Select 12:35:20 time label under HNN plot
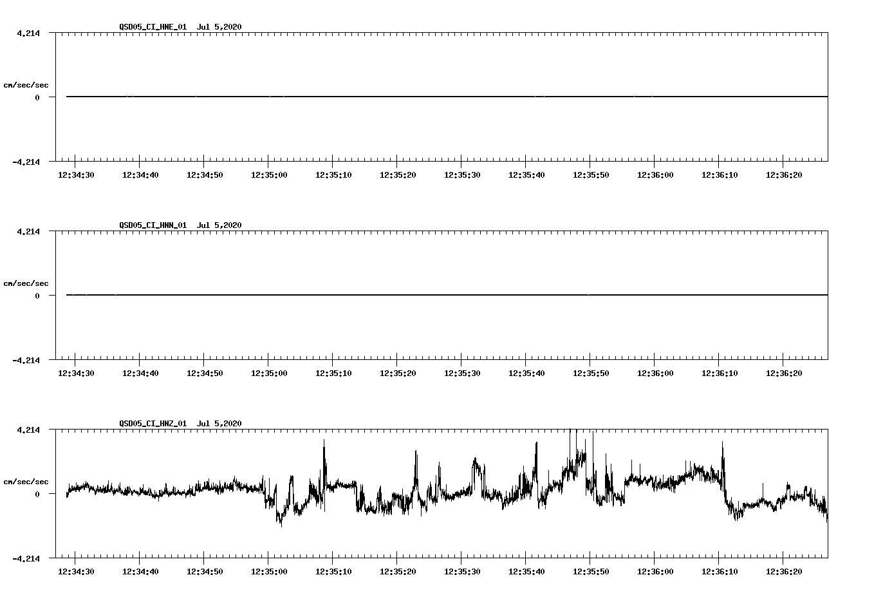This screenshot has height=595, width=874. coord(398,373)
